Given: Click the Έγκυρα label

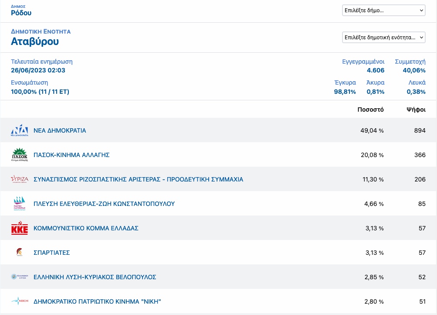Looking at the screenshot, I should 345,82.
